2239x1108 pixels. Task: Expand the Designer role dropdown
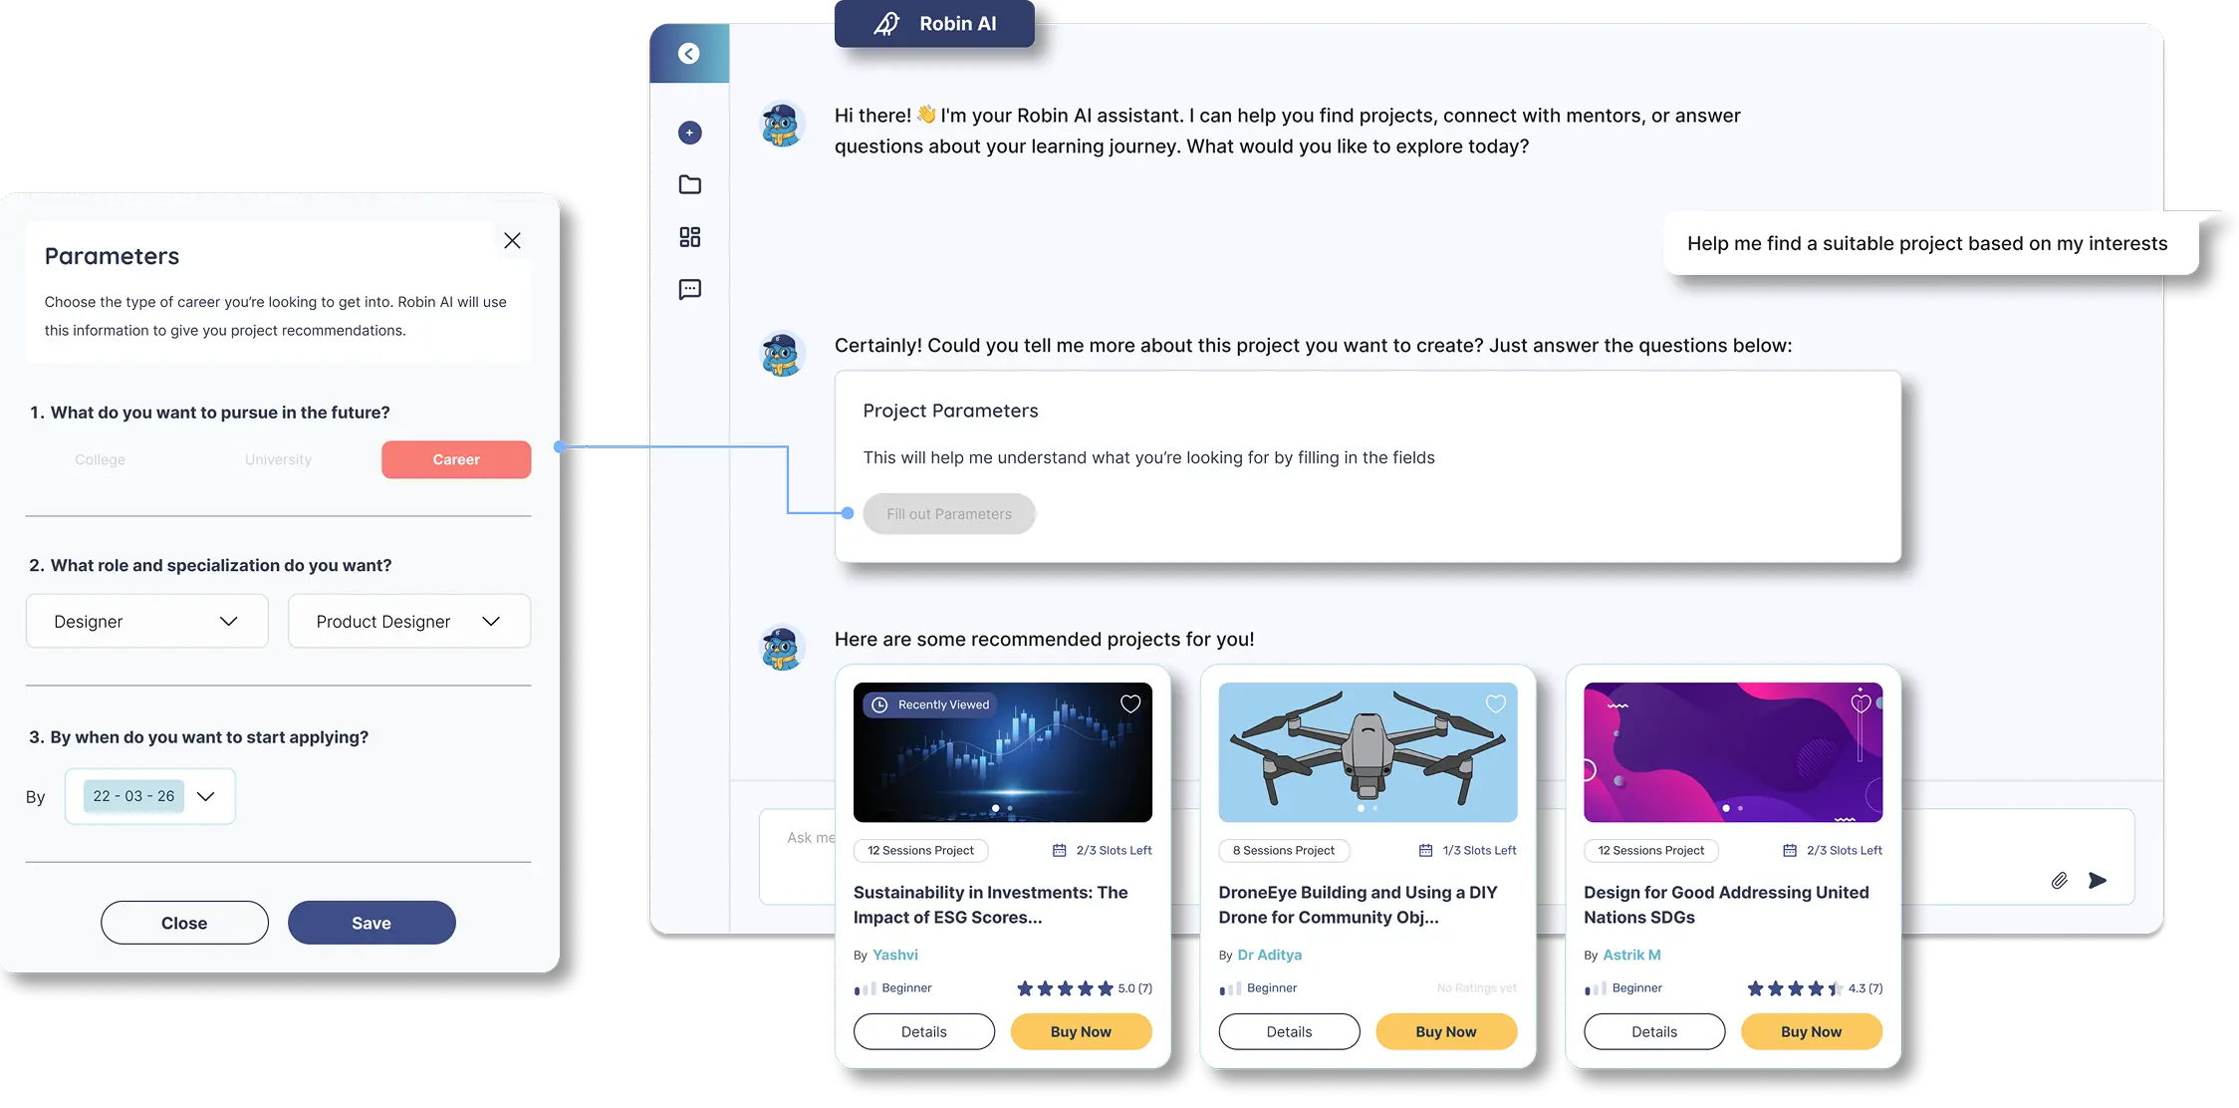tap(147, 621)
